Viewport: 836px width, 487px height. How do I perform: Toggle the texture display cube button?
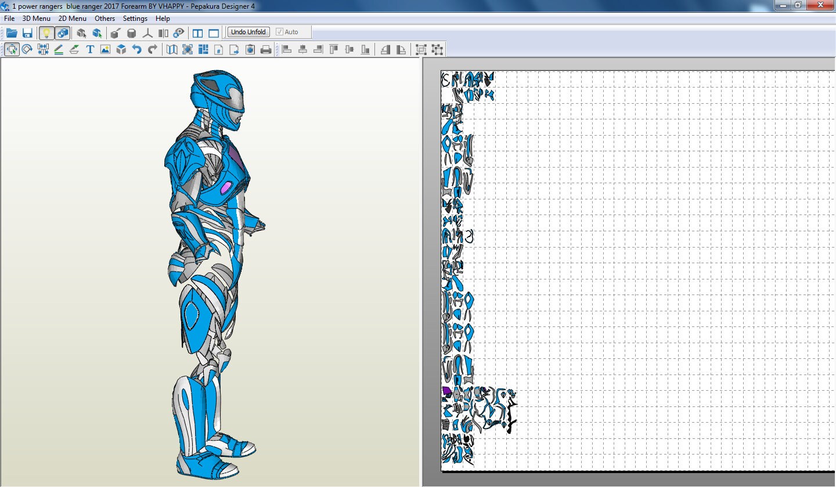tap(63, 32)
